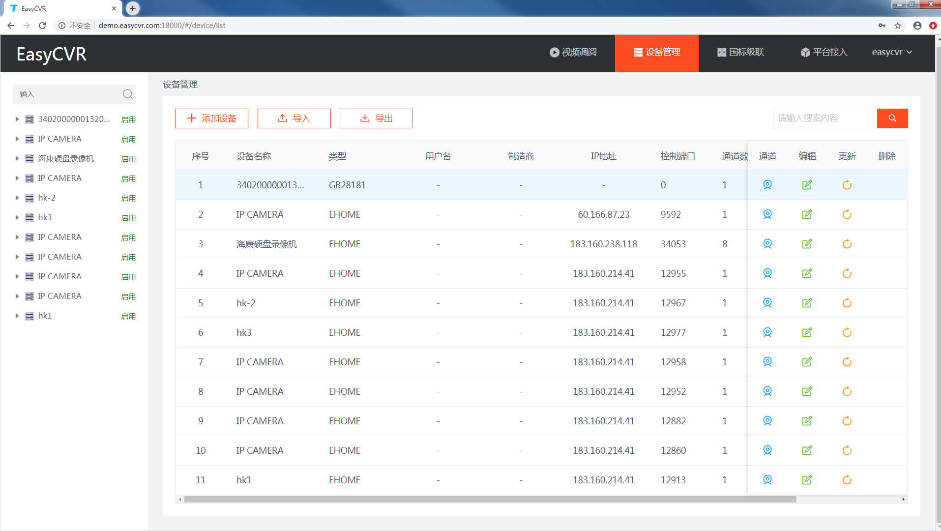
Task: Select the hk-2 device in sidebar tree
Action: tap(47, 198)
